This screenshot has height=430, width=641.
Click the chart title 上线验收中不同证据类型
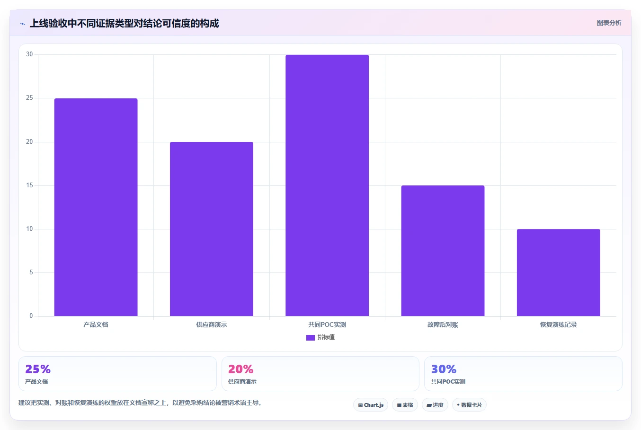(124, 23)
